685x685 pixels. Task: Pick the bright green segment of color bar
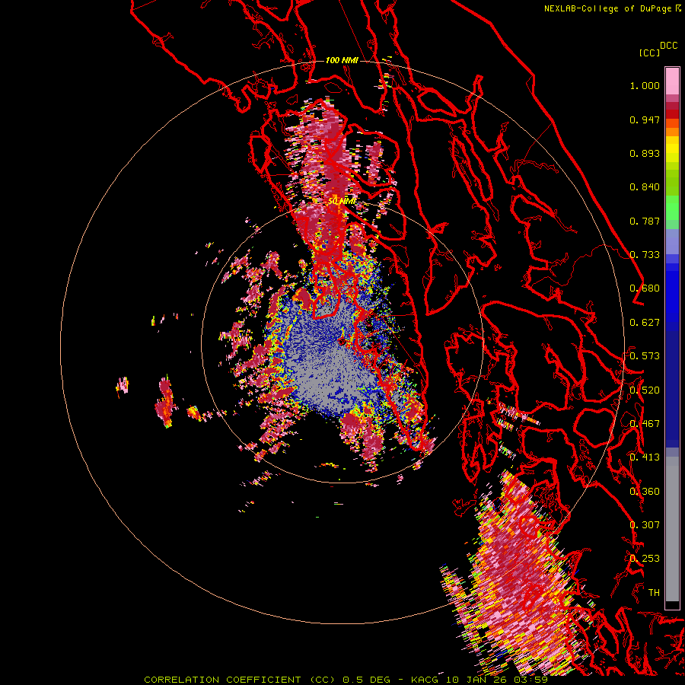pos(672,208)
